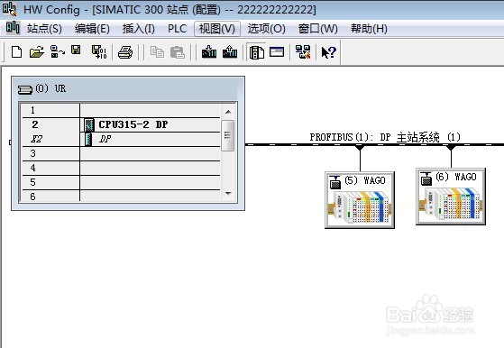Click the rack scrollbar thumb

228,135
